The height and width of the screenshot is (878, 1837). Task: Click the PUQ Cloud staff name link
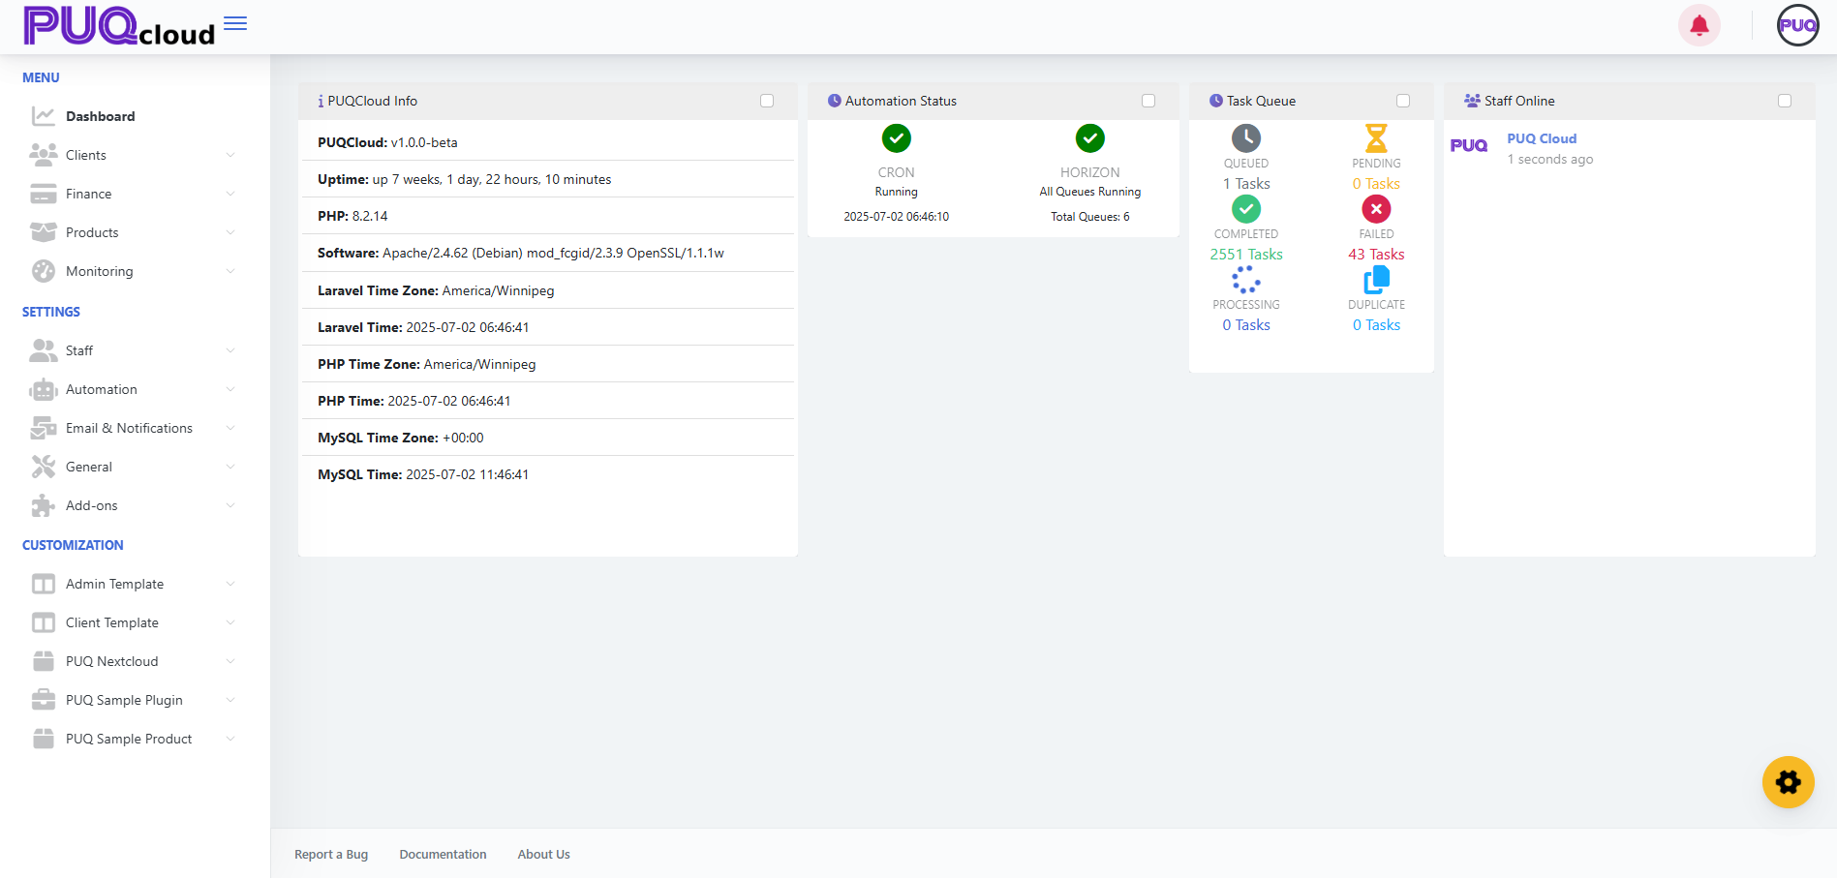(1542, 138)
